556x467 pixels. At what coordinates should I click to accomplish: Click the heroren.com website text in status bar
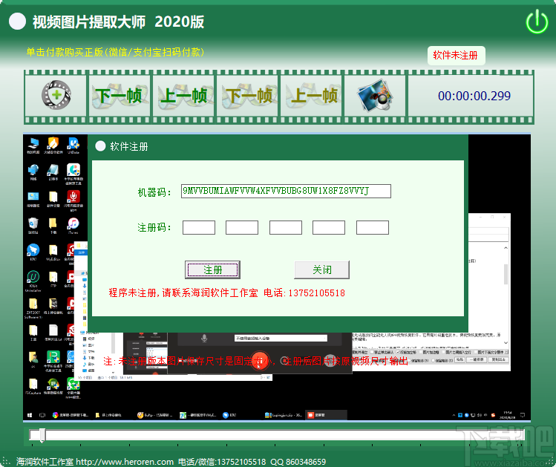[x=125, y=462]
